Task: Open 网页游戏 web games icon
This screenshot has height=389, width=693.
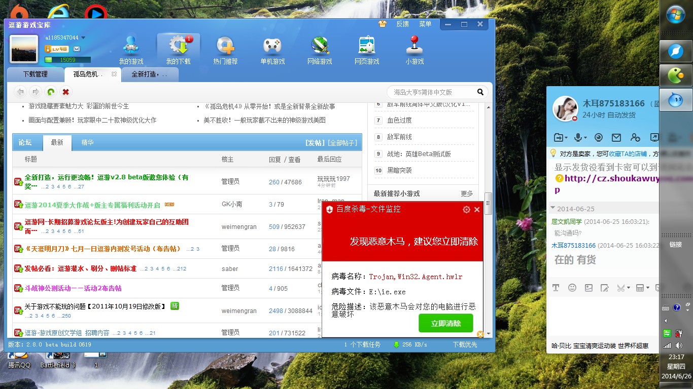Action: click(x=367, y=51)
